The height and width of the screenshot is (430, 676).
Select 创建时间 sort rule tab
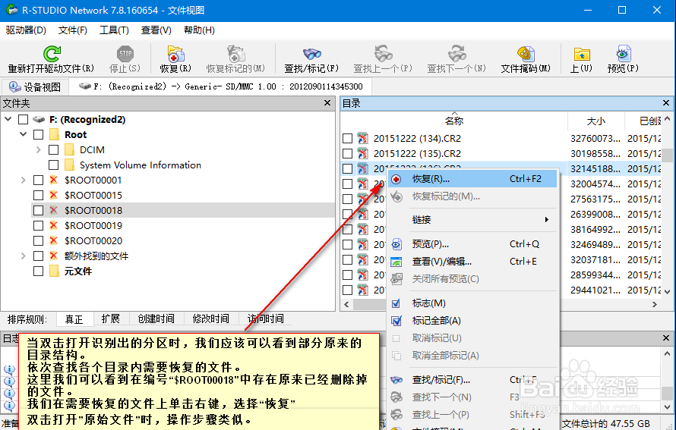point(156,319)
